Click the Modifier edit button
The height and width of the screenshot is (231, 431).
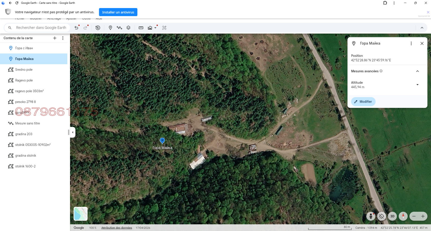[363, 102]
